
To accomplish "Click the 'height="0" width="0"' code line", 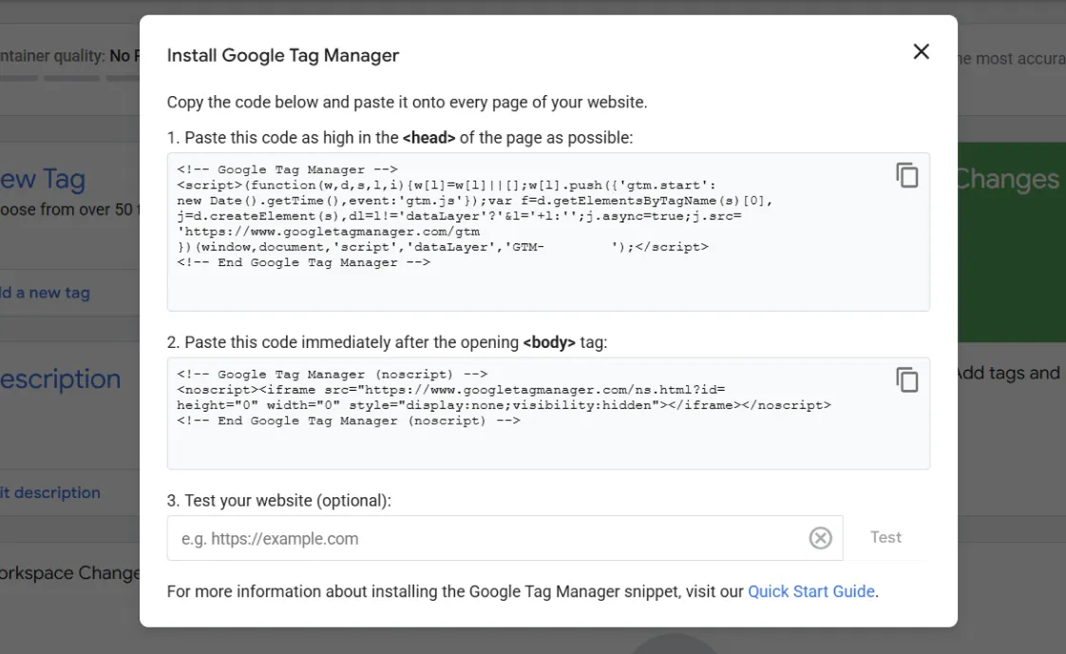I will [504, 405].
